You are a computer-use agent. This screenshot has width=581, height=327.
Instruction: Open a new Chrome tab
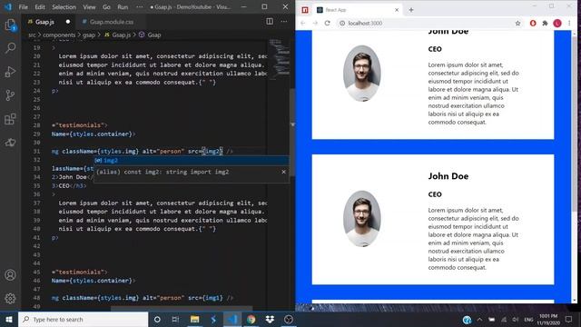[411, 10]
